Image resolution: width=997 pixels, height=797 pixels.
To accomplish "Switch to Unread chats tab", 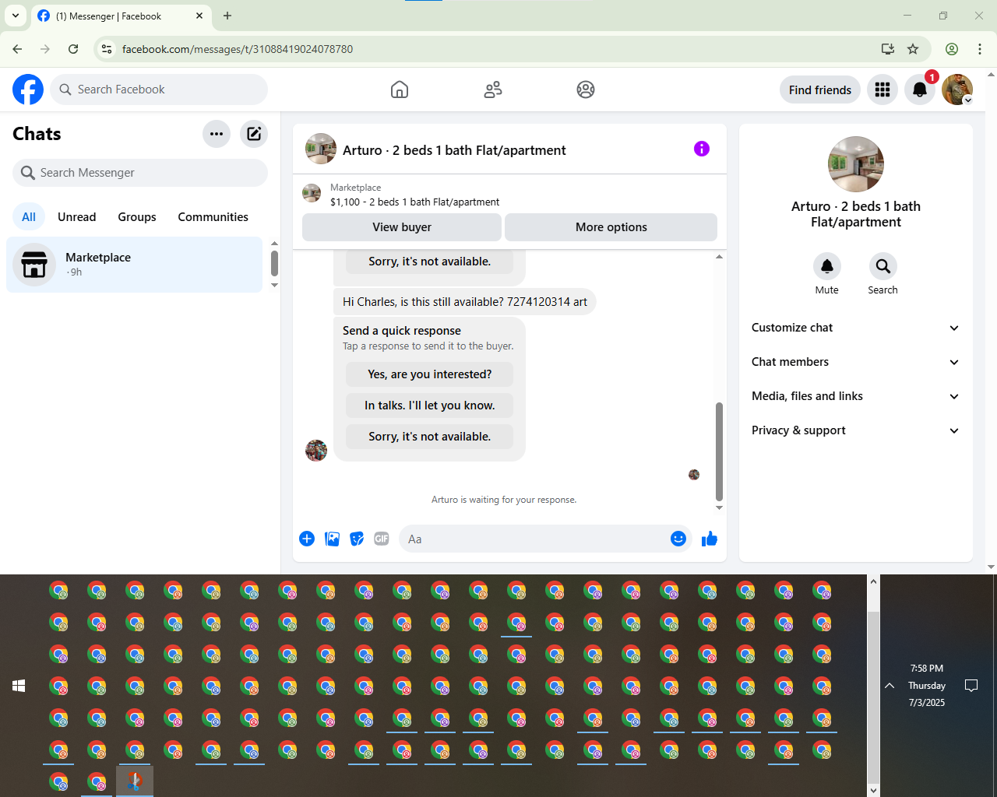I will click(77, 217).
